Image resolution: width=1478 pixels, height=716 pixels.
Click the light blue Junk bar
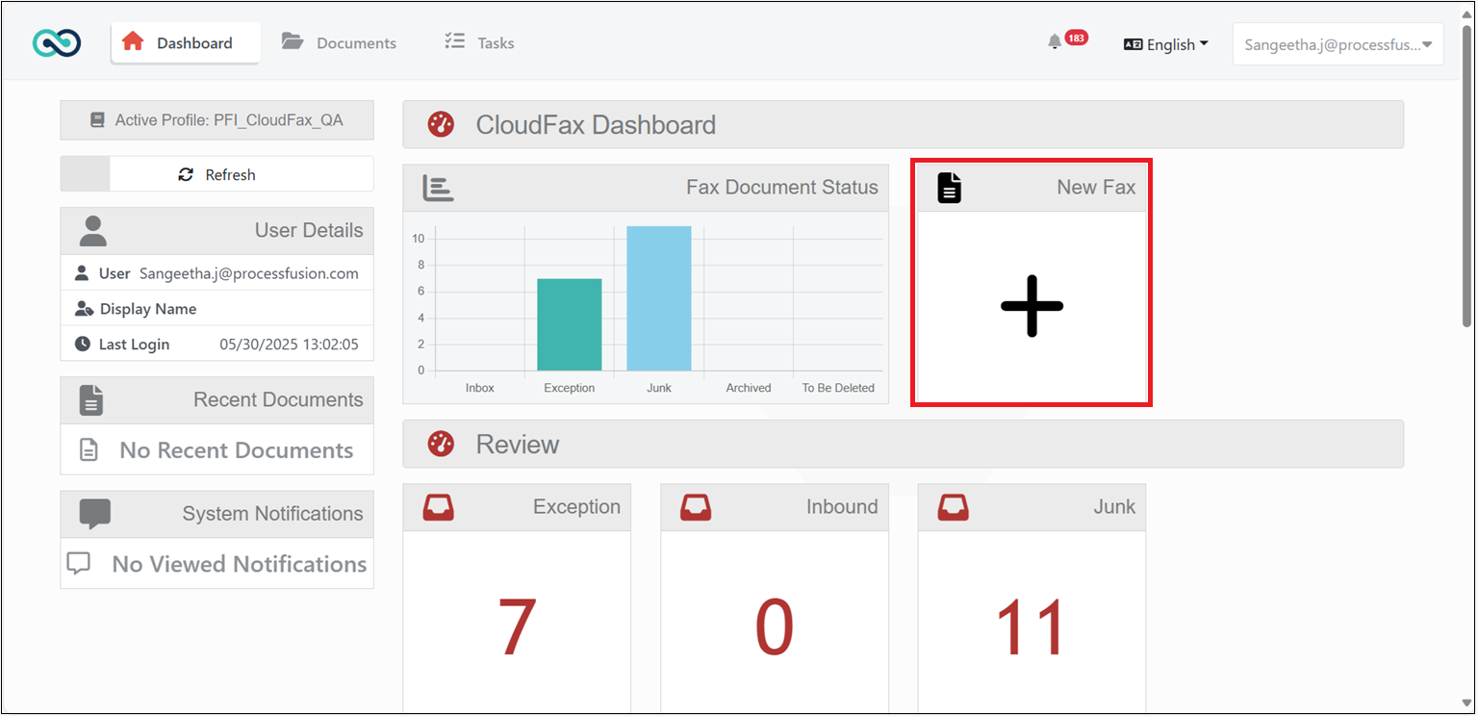pos(659,298)
